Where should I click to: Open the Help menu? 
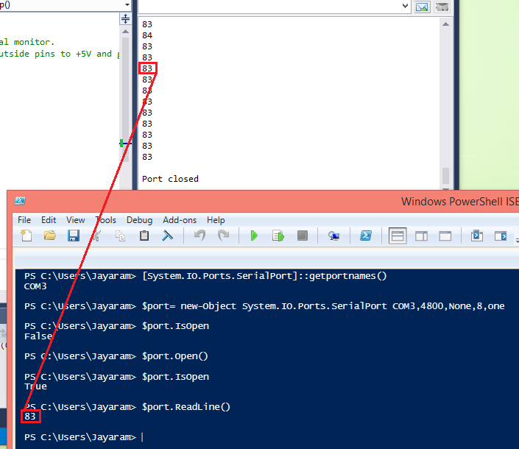[216, 220]
